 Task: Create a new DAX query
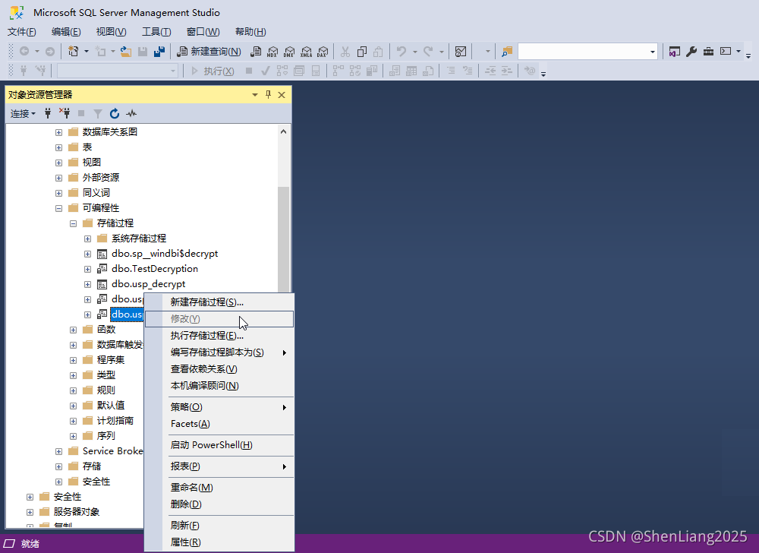323,51
